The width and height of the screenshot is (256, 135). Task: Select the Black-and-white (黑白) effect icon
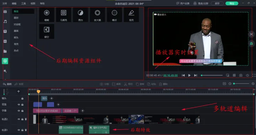[80, 15]
